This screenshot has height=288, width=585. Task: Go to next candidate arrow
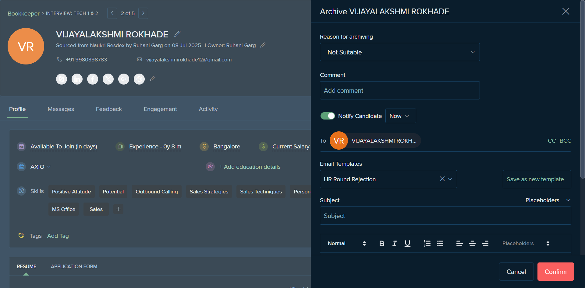pyautogui.click(x=143, y=13)
